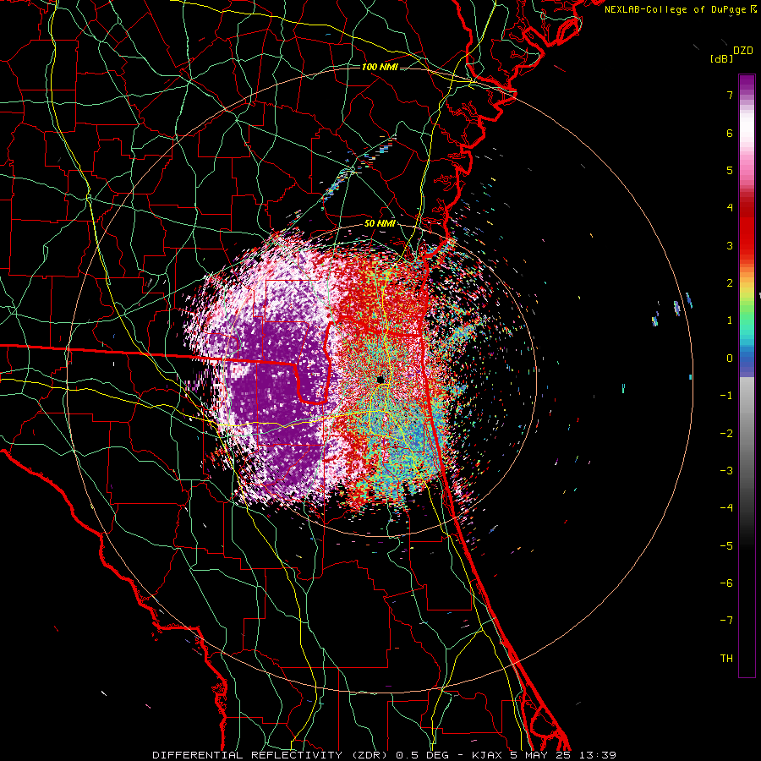Click the -7 dB label on the scale
761x761 pixels.
point(726,621)
